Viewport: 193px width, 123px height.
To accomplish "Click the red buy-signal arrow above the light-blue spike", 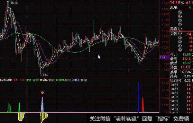I will [x=42, y=92].
